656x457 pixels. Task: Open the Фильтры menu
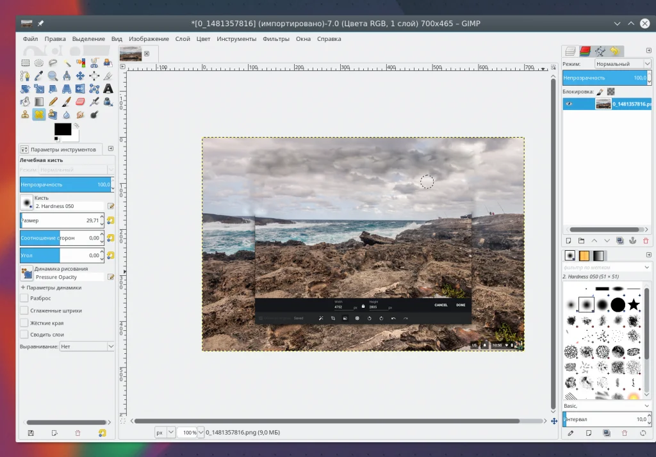tap(275, 39)
